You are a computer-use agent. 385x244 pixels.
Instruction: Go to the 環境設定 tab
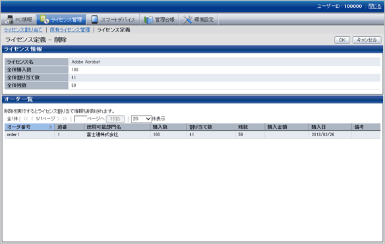198,19
